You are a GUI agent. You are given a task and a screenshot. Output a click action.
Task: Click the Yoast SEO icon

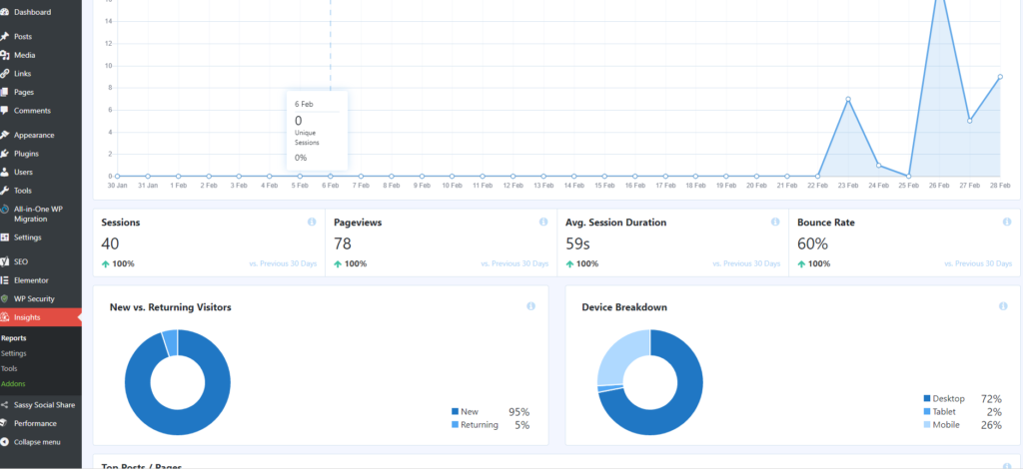click(x=5, y=261)
